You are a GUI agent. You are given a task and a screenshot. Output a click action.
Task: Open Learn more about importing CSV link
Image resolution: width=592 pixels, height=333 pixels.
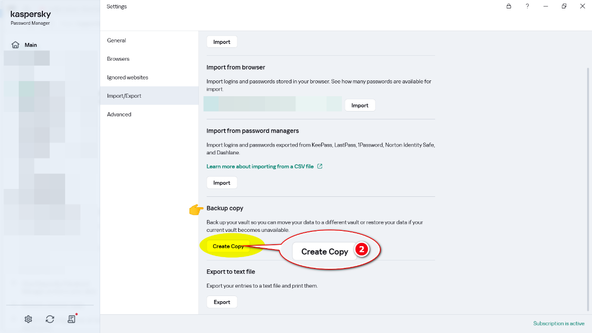coord(260,166)
